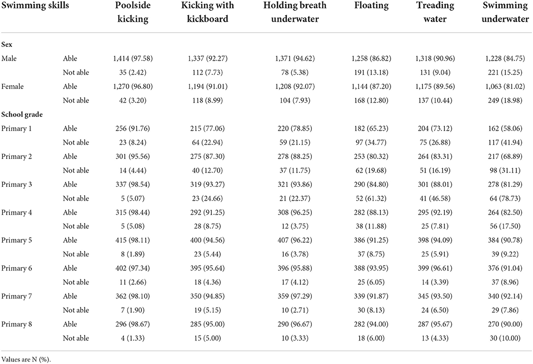Viewport: 533px width, 364px height.
Task: Click the Floating column header
Action: pos(371,6)
